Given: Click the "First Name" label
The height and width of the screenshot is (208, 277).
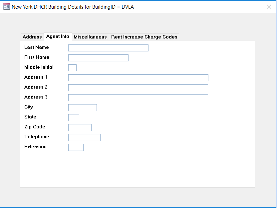Looking at the screenshot, I should [x=37, y=57].
